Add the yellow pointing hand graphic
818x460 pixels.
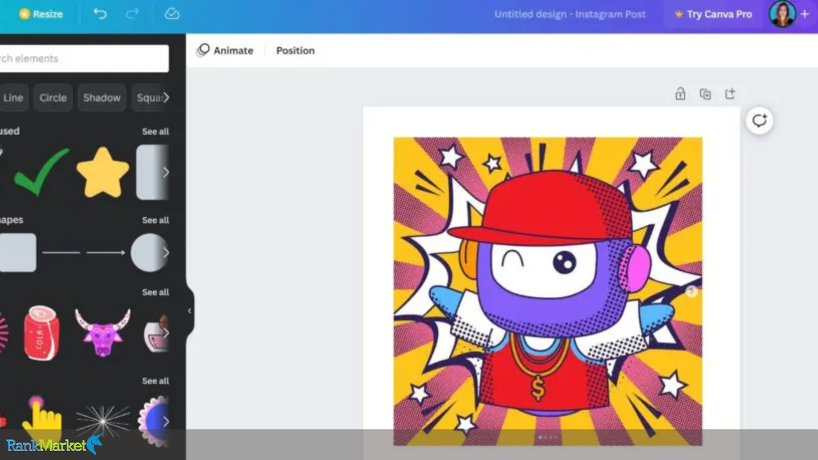41,420
